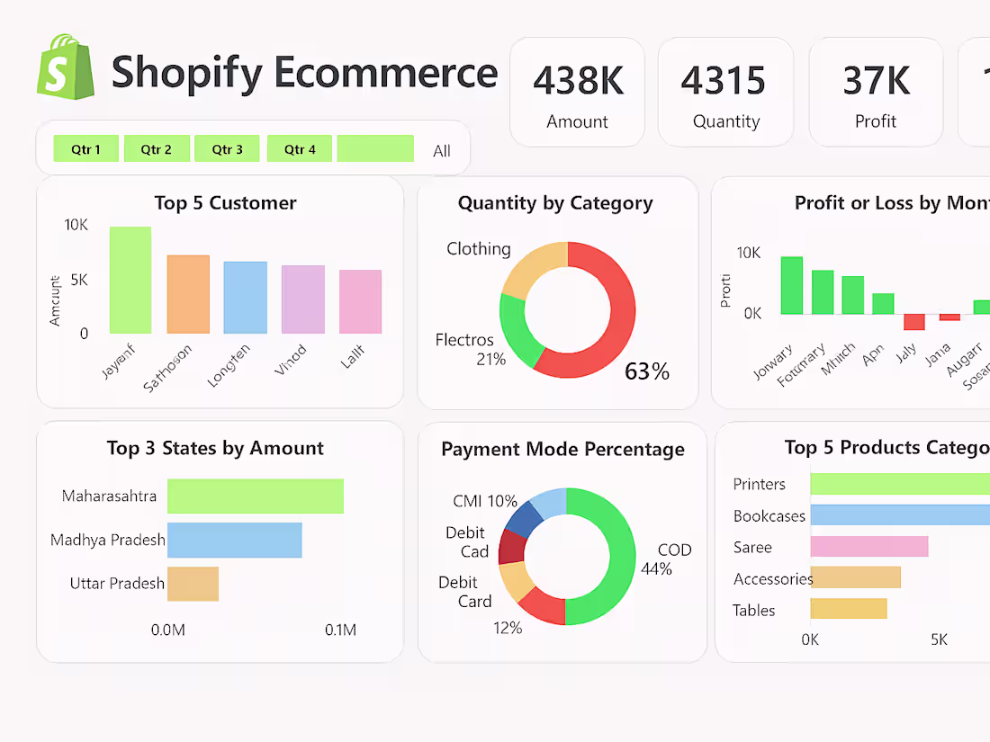The width and height of the screenshot is (990, 742).
Task: Toggle the Qtr 3 filter on
Action: point(227,148)
